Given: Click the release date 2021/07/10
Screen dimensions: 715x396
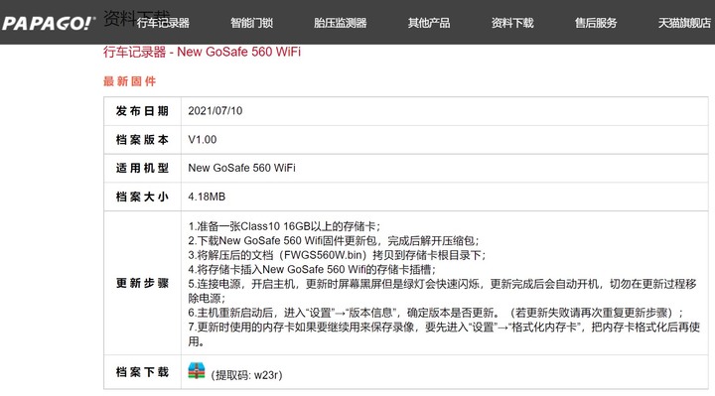Looking at the screenshot, I should click(x=215, y=111).
